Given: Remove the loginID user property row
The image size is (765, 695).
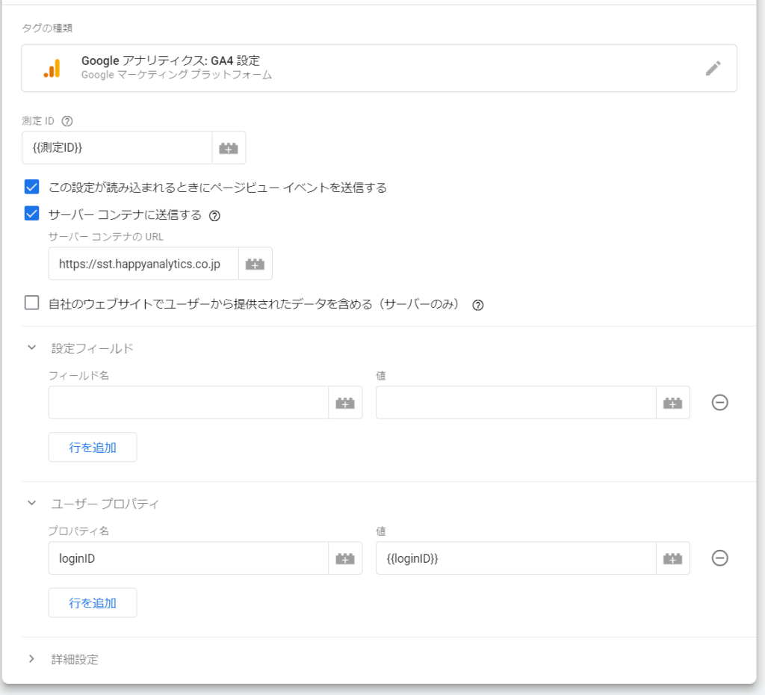Looking at the screenshot, I should tap(719, 557).
